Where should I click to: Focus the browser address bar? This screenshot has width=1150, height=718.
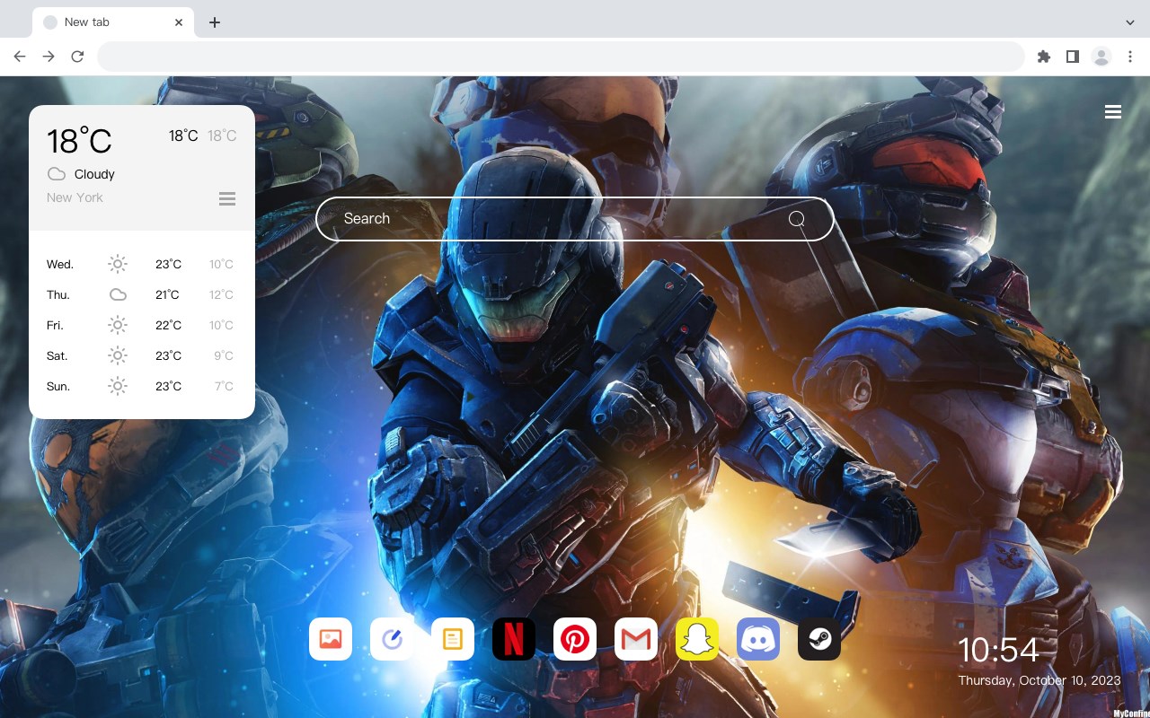coord(561,57)
